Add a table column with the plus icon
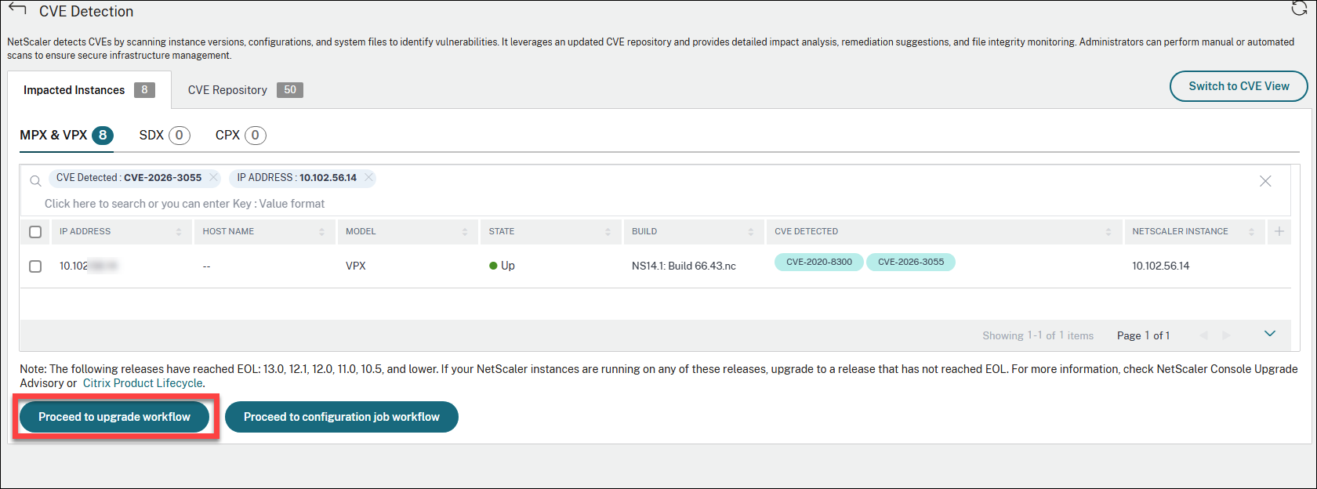 tap(1279, 231)
